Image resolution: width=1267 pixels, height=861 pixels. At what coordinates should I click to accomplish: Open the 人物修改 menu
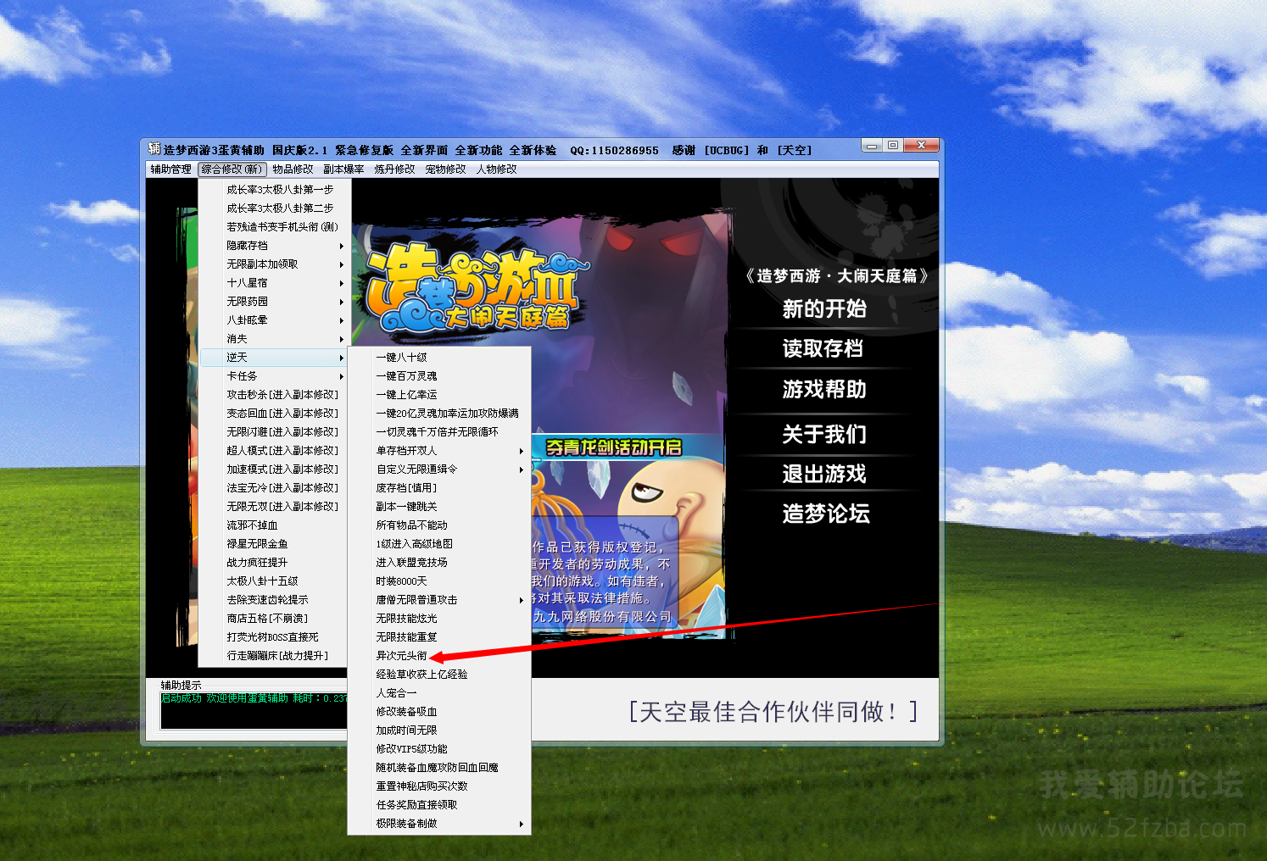(x=497, y=169)
